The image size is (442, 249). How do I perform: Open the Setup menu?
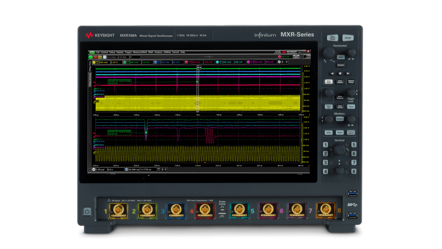coord(112,52)
